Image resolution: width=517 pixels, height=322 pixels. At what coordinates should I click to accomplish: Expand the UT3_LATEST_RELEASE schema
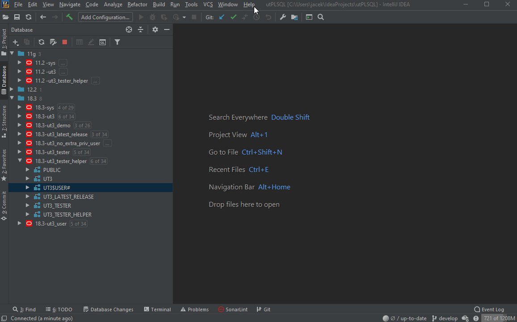click(x=28, y=196)
